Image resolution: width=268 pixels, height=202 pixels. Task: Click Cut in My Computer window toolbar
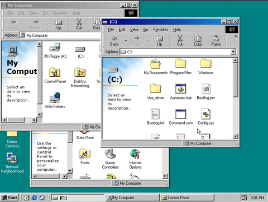(79, 24)
